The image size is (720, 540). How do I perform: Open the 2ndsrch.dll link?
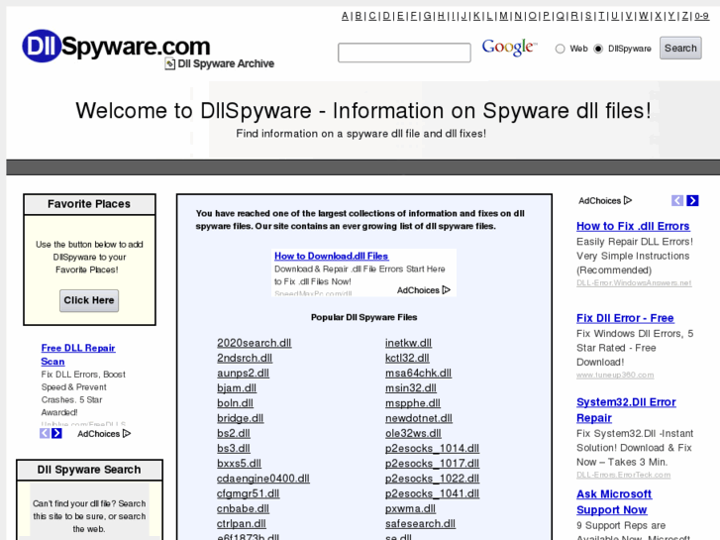point(245,358)
